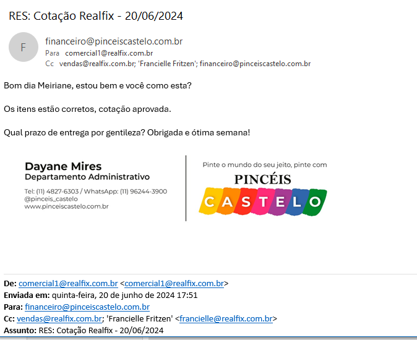Click the sender avatar with letter F
The height and width of the screenshot is (340, 417).
point(24,47)
